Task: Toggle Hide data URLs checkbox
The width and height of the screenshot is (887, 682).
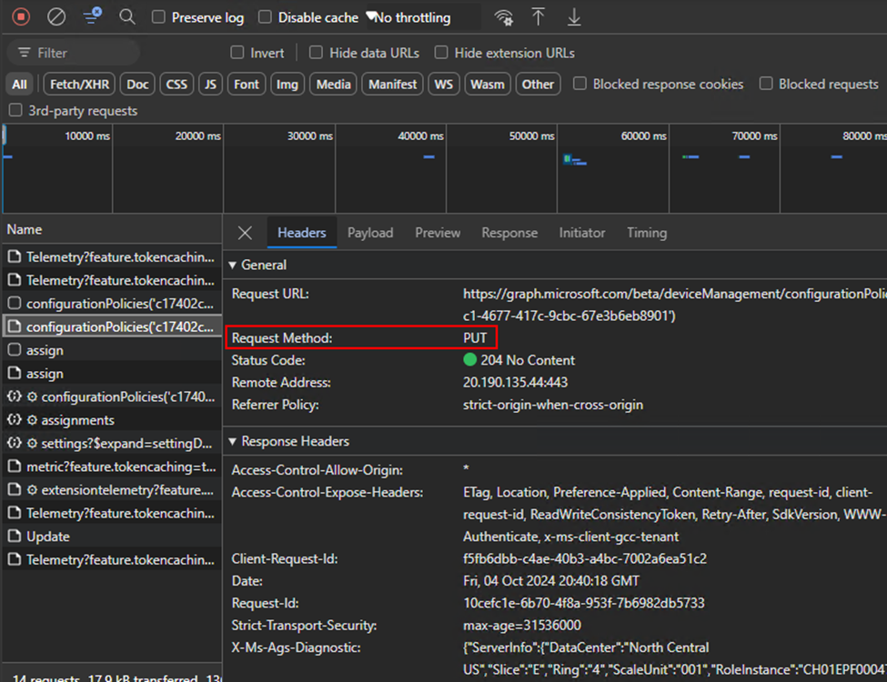Action: tap(316, 53)
